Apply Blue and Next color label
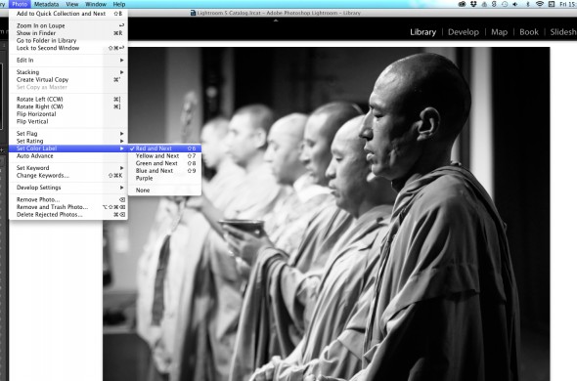This screenshot has height=381, width=577. (x=164, y=171)
